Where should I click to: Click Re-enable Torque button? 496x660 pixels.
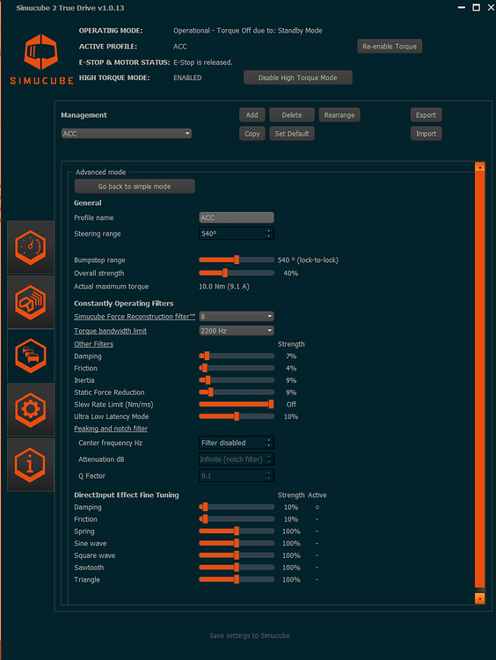pos(390,47)
